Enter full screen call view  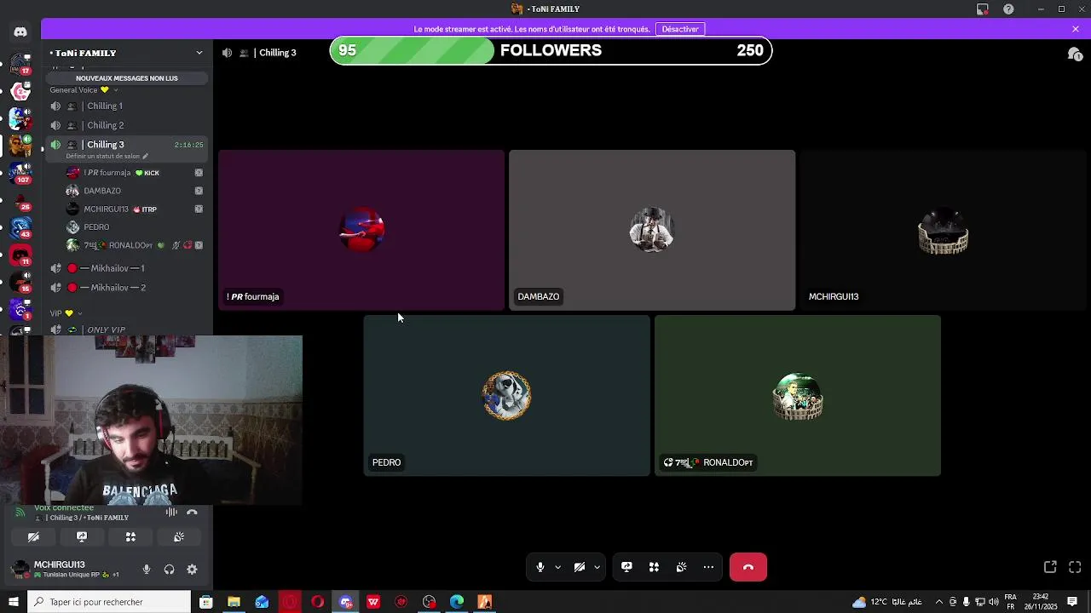[1075, 567]
